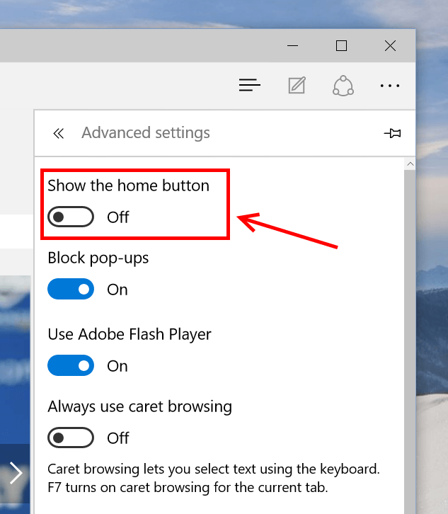Image resolution: width=448 pixels, height=514 pixels.
Task: Turn off Use Adobe Flash Player
Action: [x=71, y=365]
